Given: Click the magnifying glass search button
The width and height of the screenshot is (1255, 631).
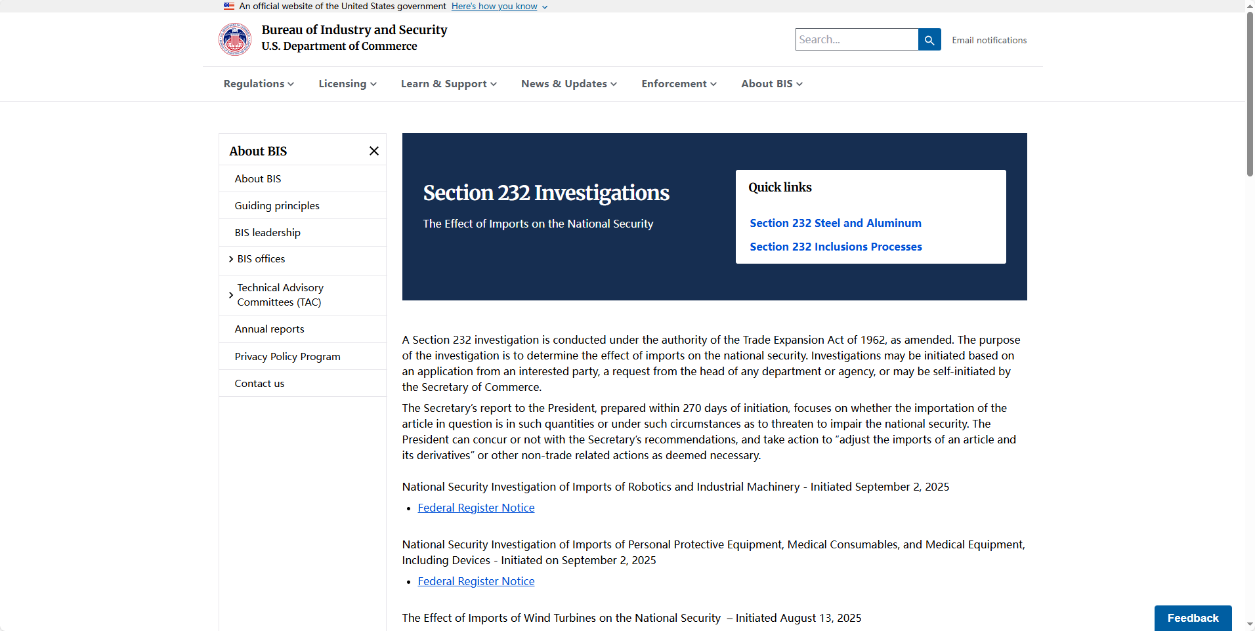Looking at the screenshot, I should (x=929, y=40).
